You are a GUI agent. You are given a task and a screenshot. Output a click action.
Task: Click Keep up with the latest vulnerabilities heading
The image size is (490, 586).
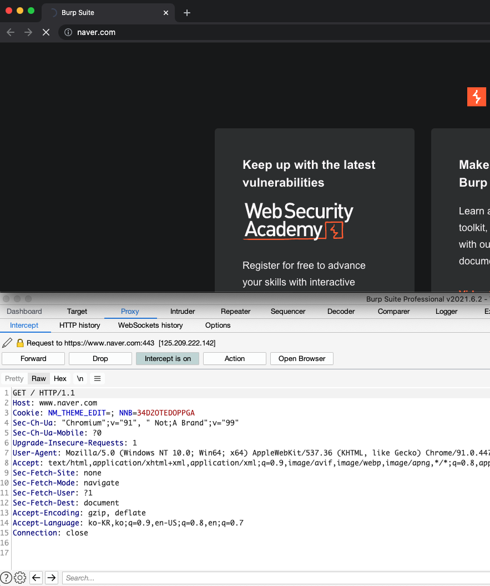pyautogui.click(x=309, y=173)
